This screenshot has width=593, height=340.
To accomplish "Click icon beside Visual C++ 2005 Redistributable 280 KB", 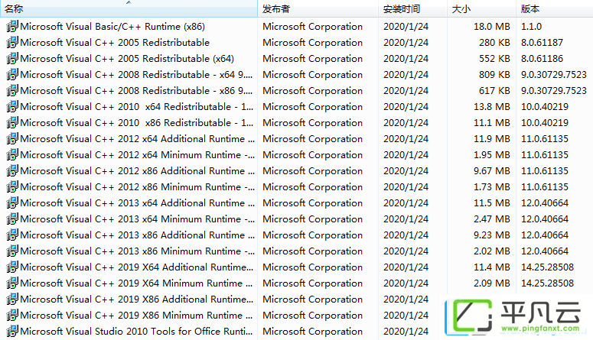I will coord(12,42).
